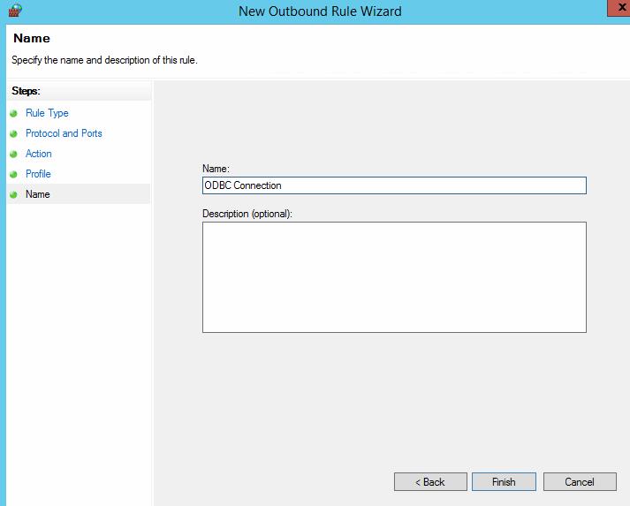Viewport: 630px width, 506px height.
Task: Open the Profile step
Action: 38,174
